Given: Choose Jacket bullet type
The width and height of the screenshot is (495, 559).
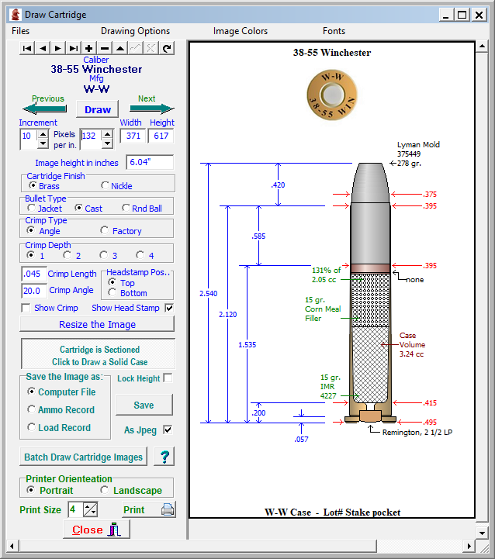Looking at the screenshot, I should (31, 208).
